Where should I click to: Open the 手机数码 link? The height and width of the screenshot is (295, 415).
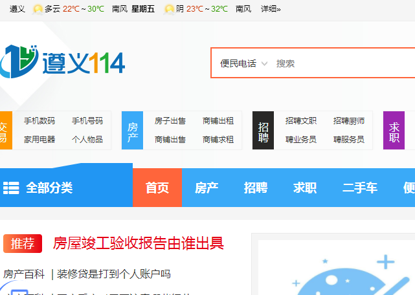click(x=39, y=121)
